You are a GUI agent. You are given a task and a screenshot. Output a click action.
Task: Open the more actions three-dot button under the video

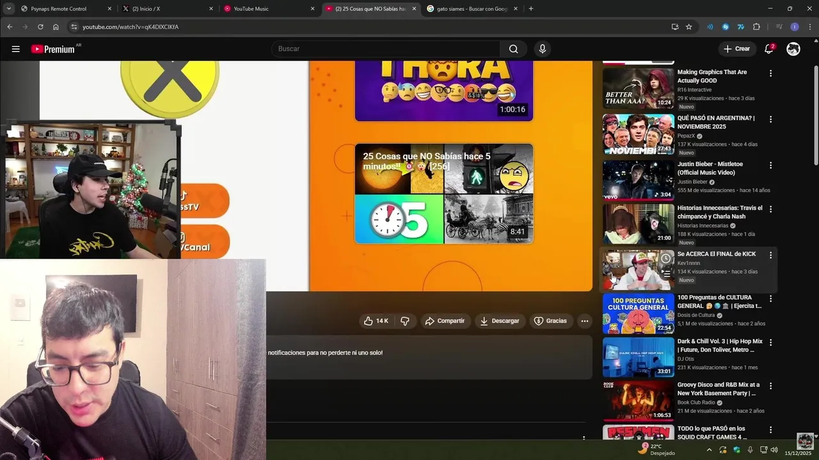pos(584,321)
